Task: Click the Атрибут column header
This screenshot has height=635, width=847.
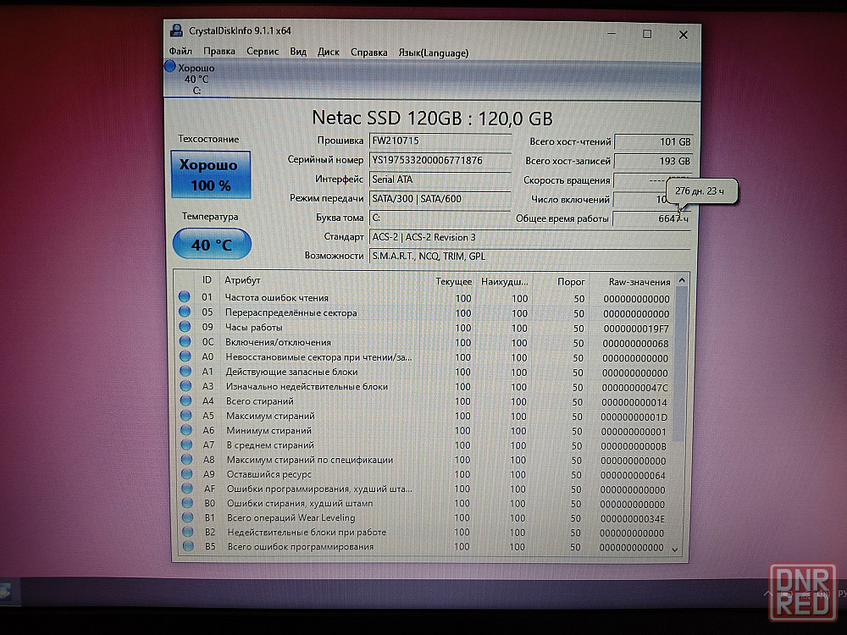Action: point(242,280)
